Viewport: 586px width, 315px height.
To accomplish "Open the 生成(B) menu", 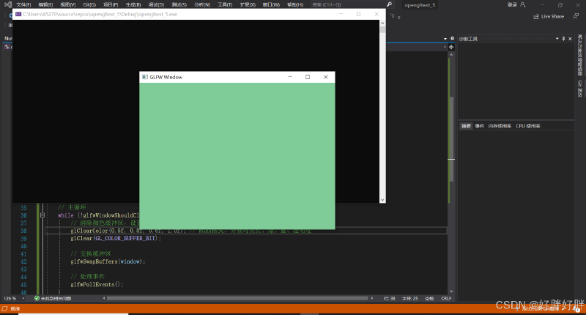I will point(133,4).
